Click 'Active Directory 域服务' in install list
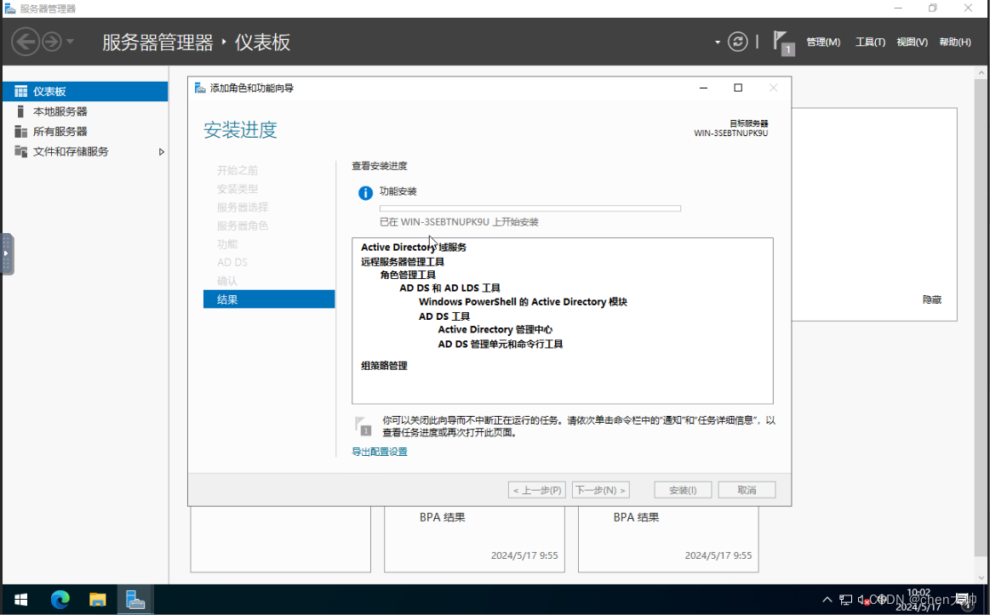Viewport: 990px width, 615px height. click(414, 248)
